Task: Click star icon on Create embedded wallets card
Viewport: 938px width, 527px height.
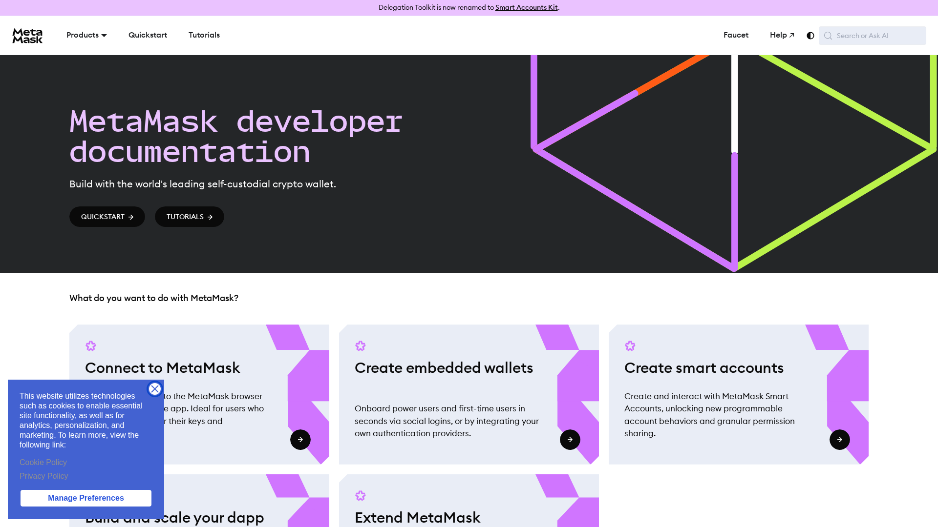Action: point(361,346)
